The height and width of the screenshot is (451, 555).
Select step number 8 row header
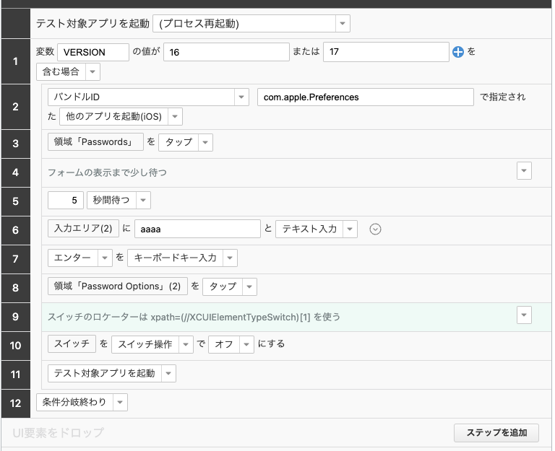coord(16,288)
